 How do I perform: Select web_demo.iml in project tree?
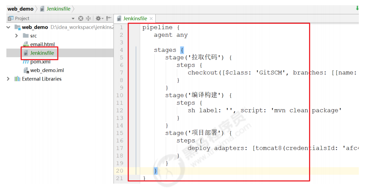coord(47,70)
